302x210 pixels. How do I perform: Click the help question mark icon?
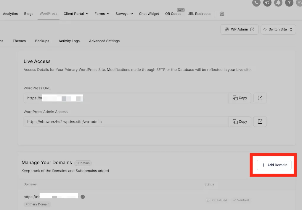289,3
